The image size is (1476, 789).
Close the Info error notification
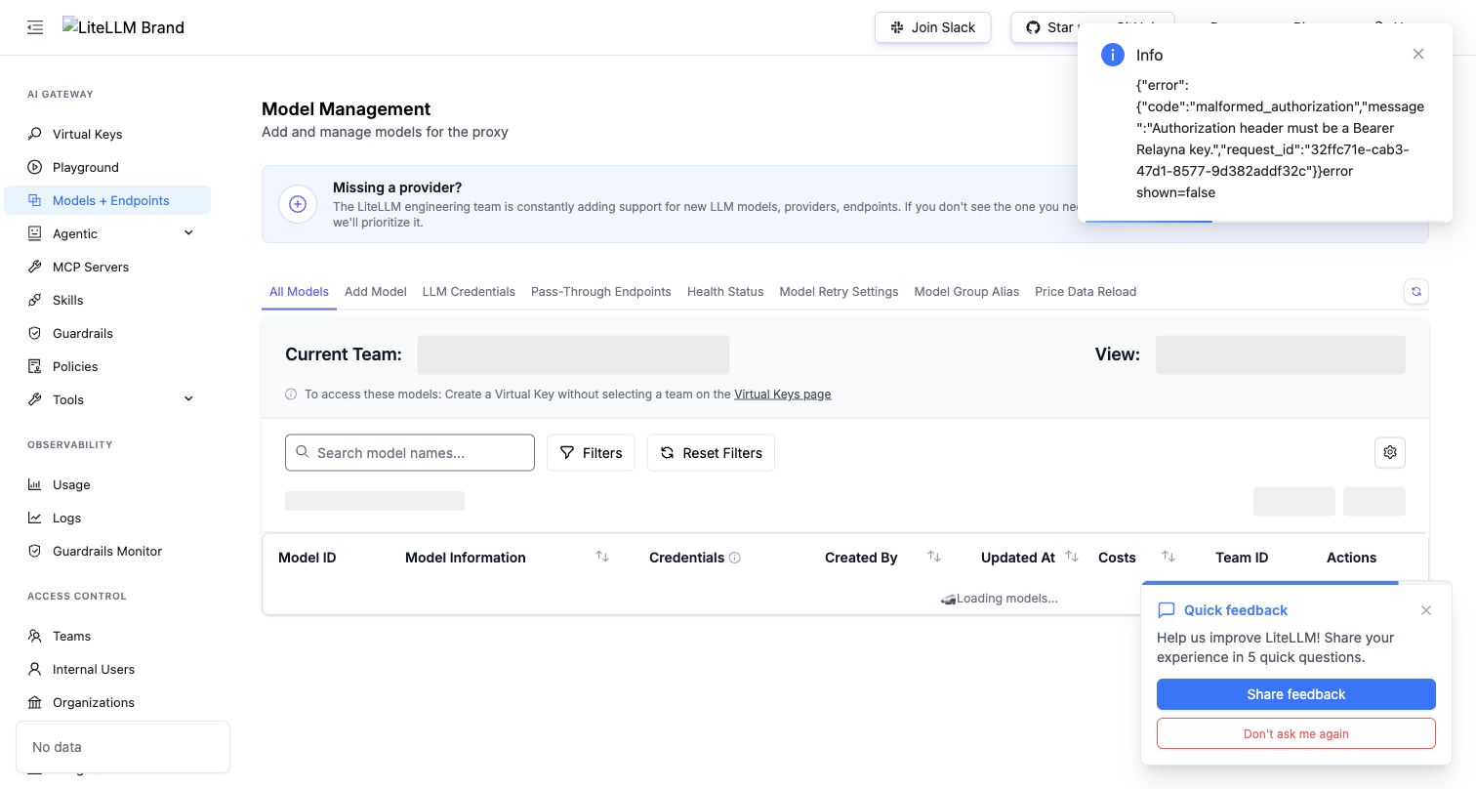click(1418, 54)
